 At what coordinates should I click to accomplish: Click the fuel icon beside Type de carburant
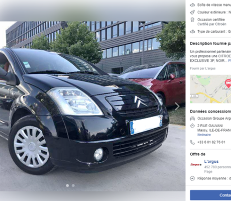192,32
